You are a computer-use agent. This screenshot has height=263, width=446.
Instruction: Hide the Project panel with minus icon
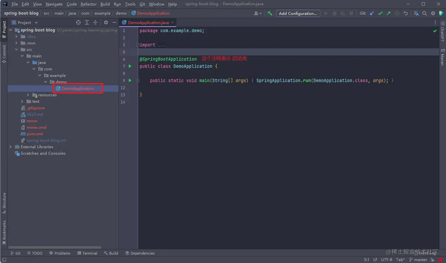(114, 22)
